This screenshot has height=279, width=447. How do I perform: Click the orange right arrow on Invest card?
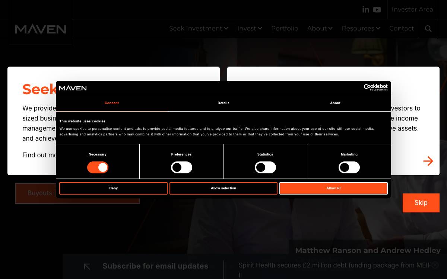pyautogui.click(x=428, y=161)
